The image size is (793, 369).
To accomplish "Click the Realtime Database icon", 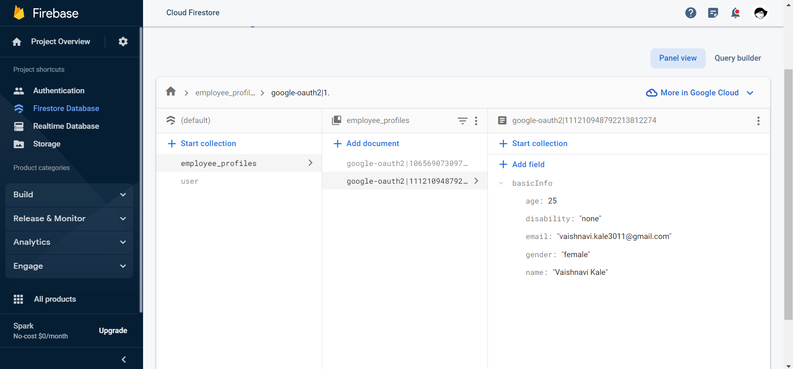I will (19, 126).
